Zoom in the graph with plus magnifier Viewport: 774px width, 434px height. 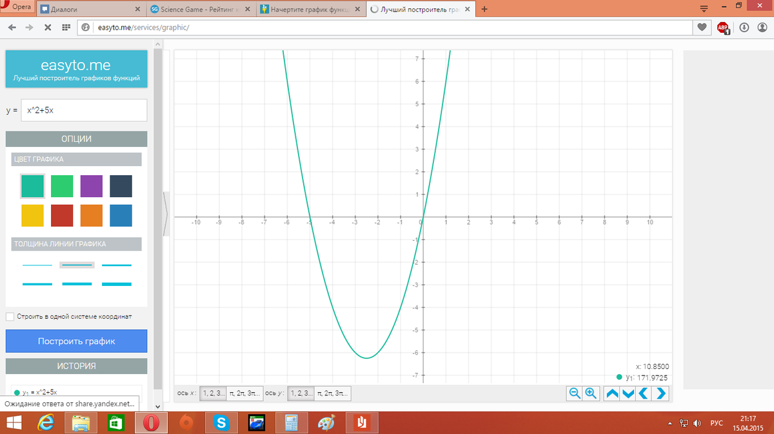(x=591, y=393)
